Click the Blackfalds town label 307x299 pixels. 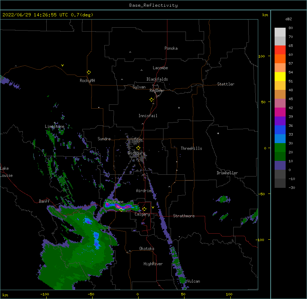click(x=157, y=79)
